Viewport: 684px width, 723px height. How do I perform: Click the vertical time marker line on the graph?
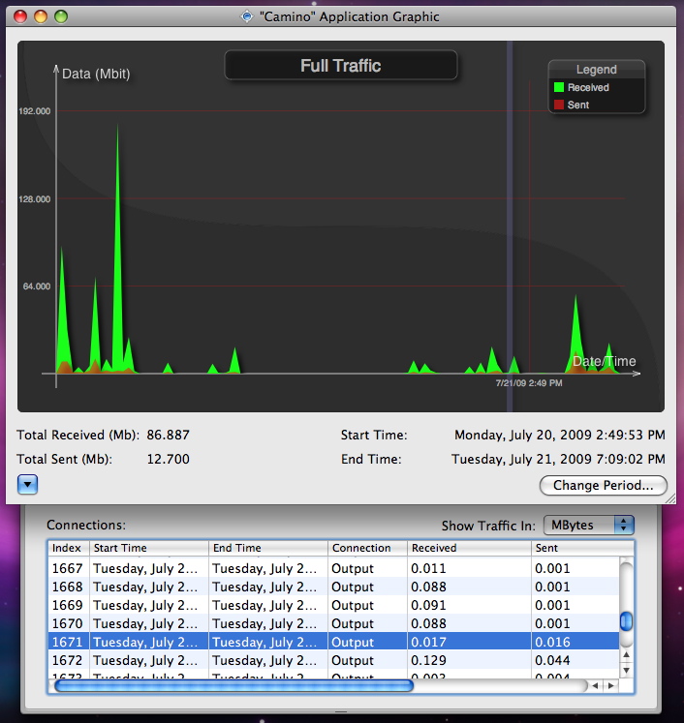click(x=510, y=226)
